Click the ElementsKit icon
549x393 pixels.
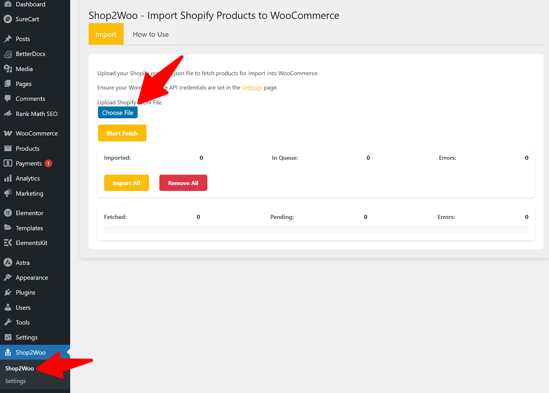[8, 243]
